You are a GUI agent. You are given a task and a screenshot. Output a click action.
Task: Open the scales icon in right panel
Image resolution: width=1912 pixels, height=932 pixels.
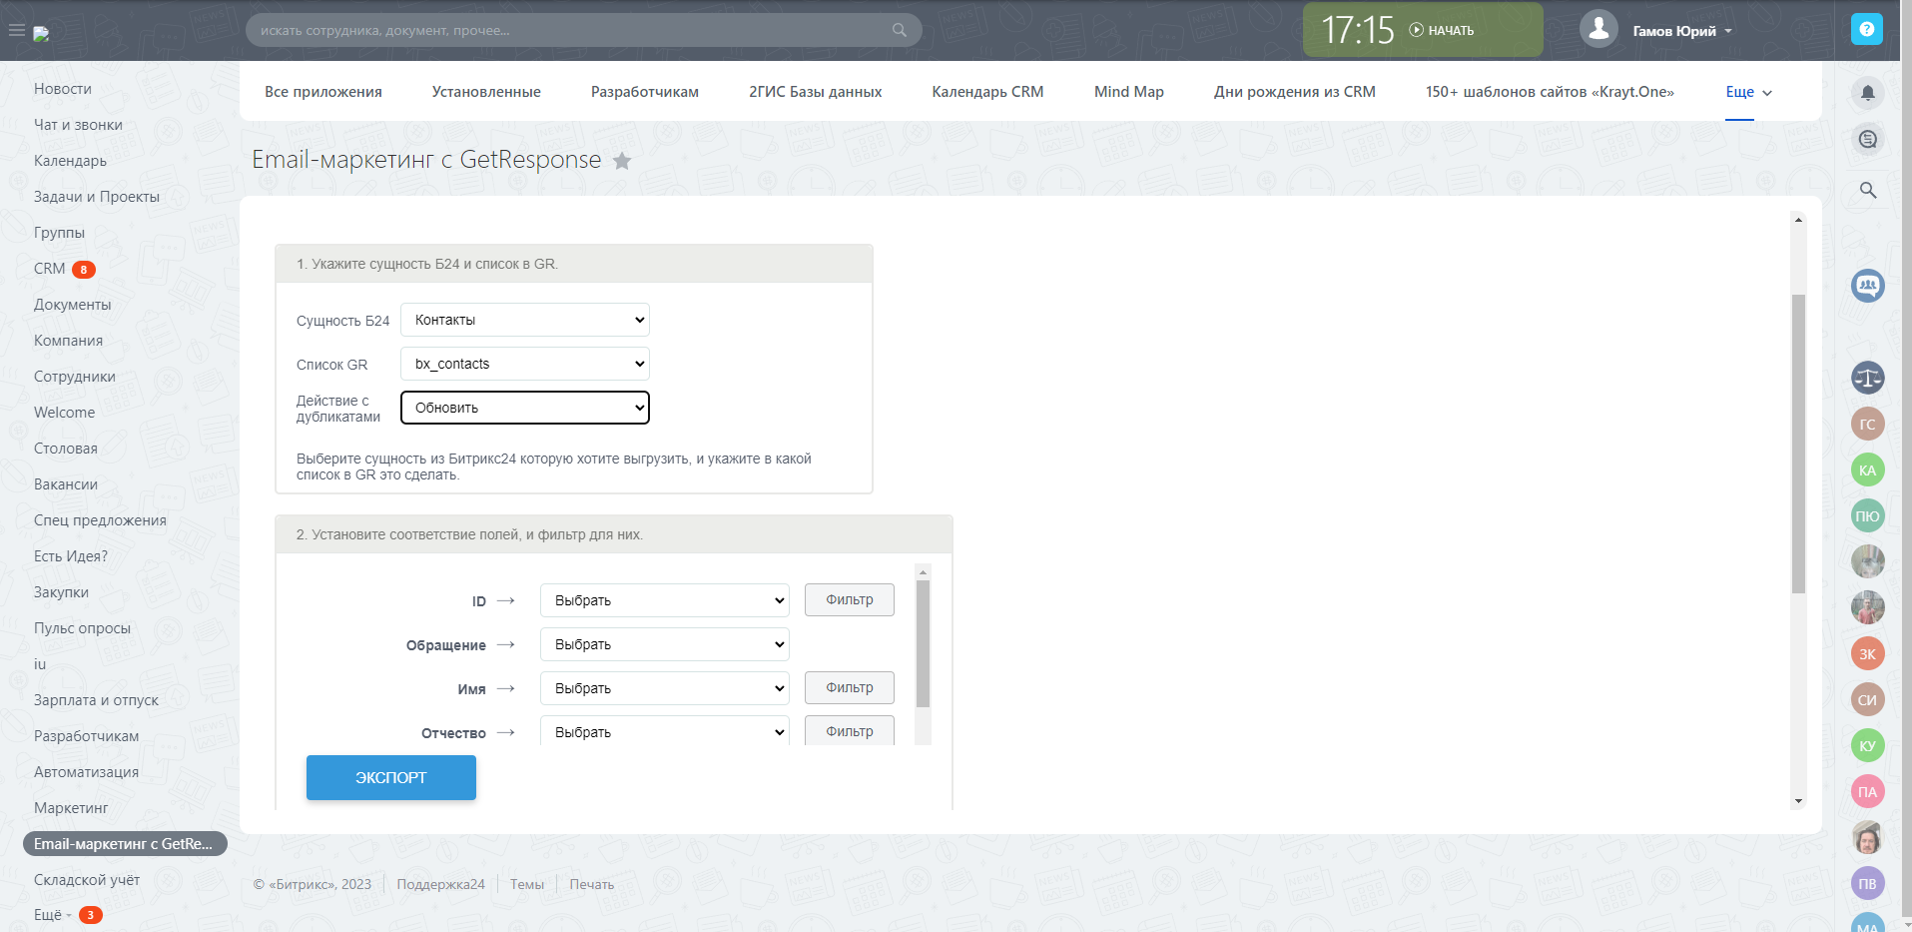click(x=1867, y=378)
